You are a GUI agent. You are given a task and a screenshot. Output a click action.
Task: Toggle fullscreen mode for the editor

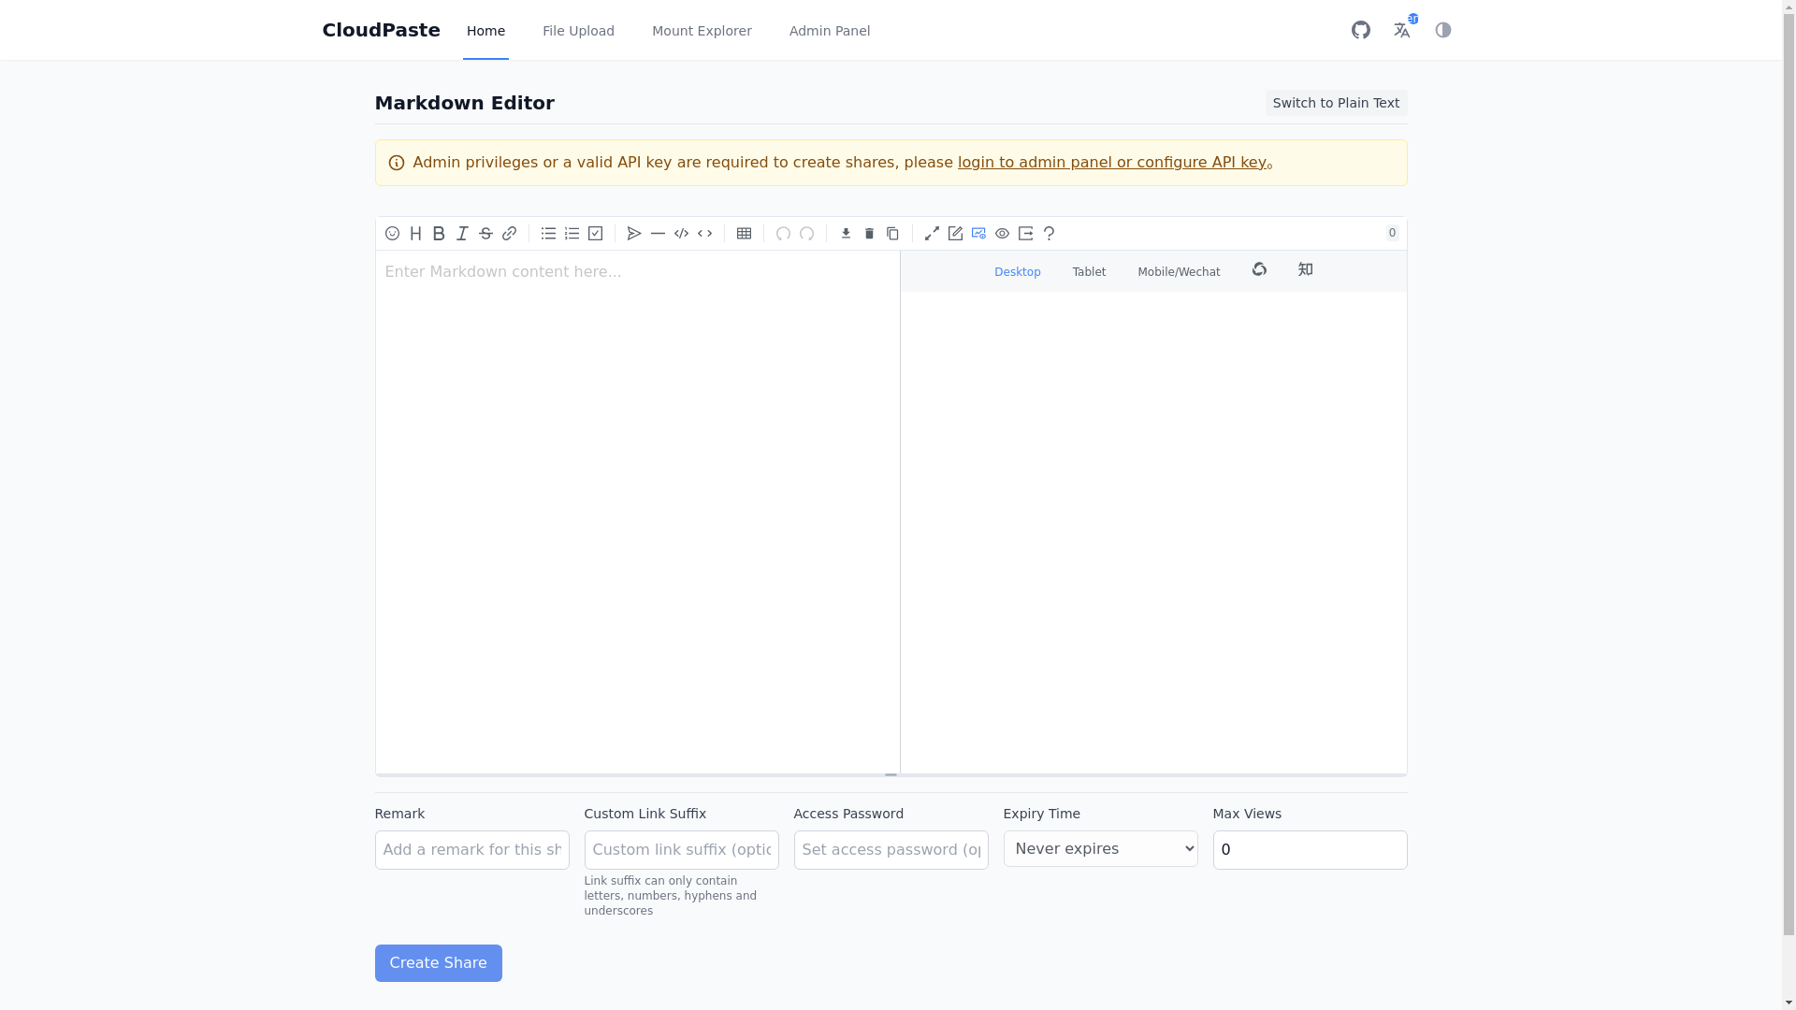click(x=932, y=234)
